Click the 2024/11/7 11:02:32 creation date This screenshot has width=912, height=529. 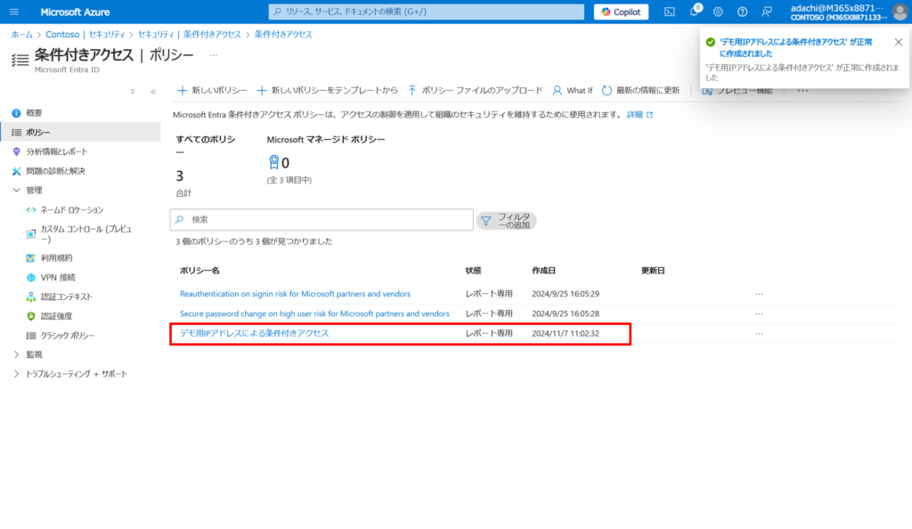[566, 334]
